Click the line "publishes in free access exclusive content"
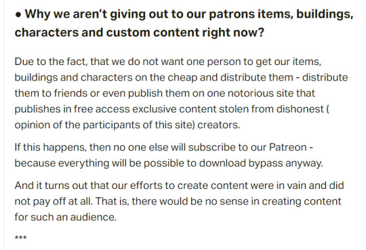The height and width of the screenshot is (250, 366). point(172,109)
